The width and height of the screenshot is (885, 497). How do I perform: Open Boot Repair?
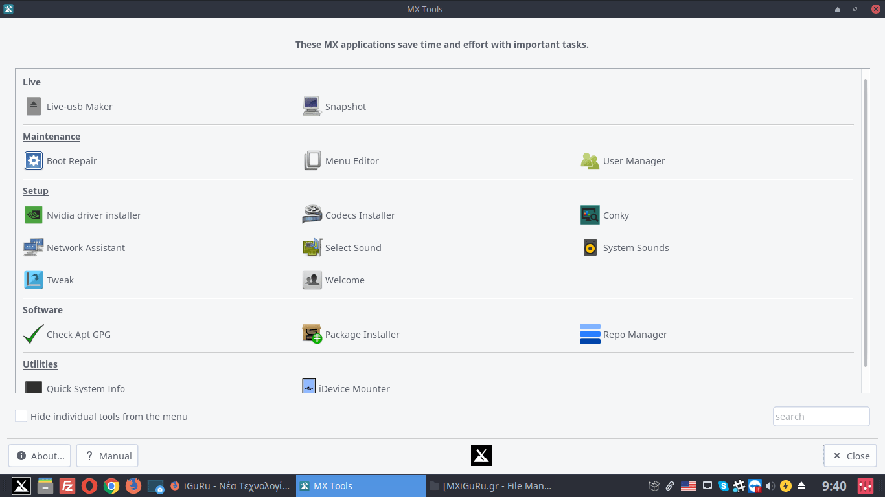coord(61,161)
